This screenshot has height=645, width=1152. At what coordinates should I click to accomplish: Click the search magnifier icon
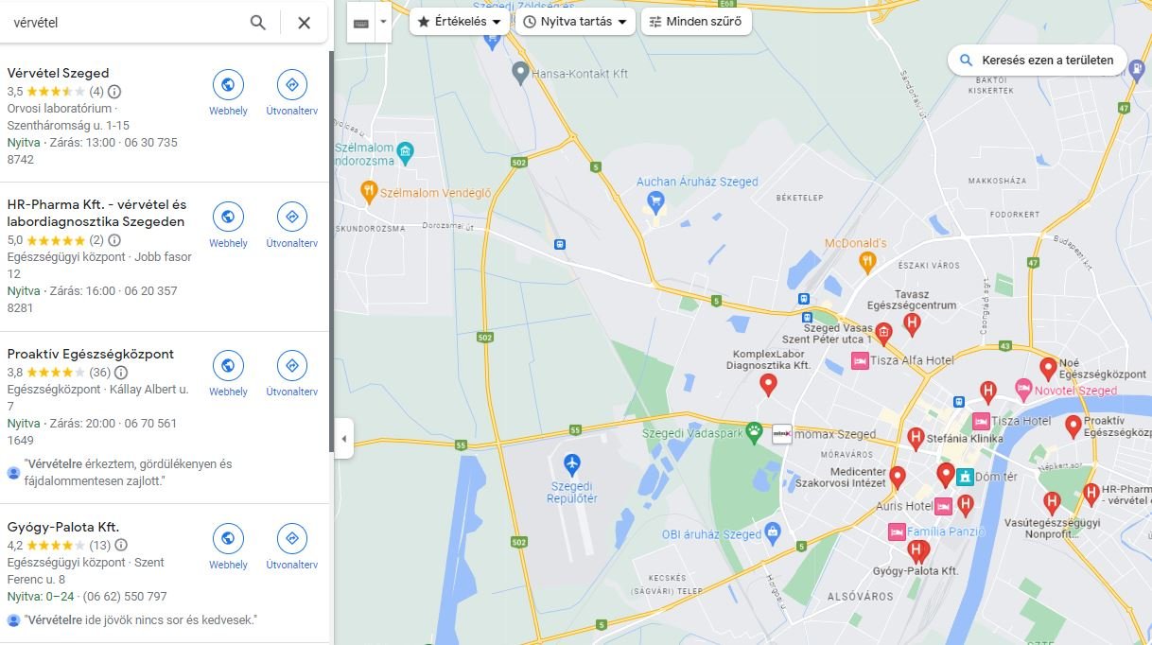pos(257,23)
